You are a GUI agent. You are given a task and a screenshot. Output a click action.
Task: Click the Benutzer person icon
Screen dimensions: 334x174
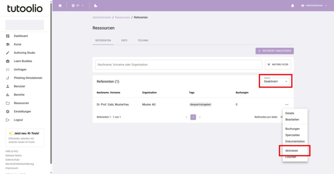point(8,86)
